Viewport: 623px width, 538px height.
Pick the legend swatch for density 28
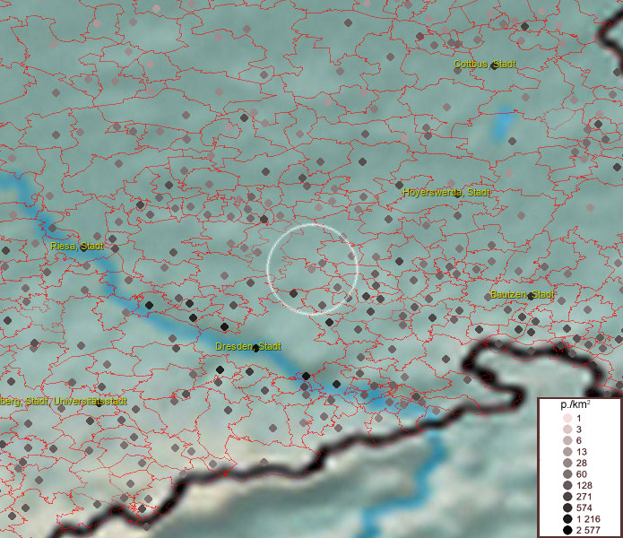567,463
